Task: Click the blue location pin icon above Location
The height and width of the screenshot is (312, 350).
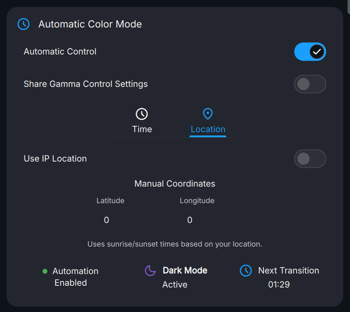Action: click(208, 114)
